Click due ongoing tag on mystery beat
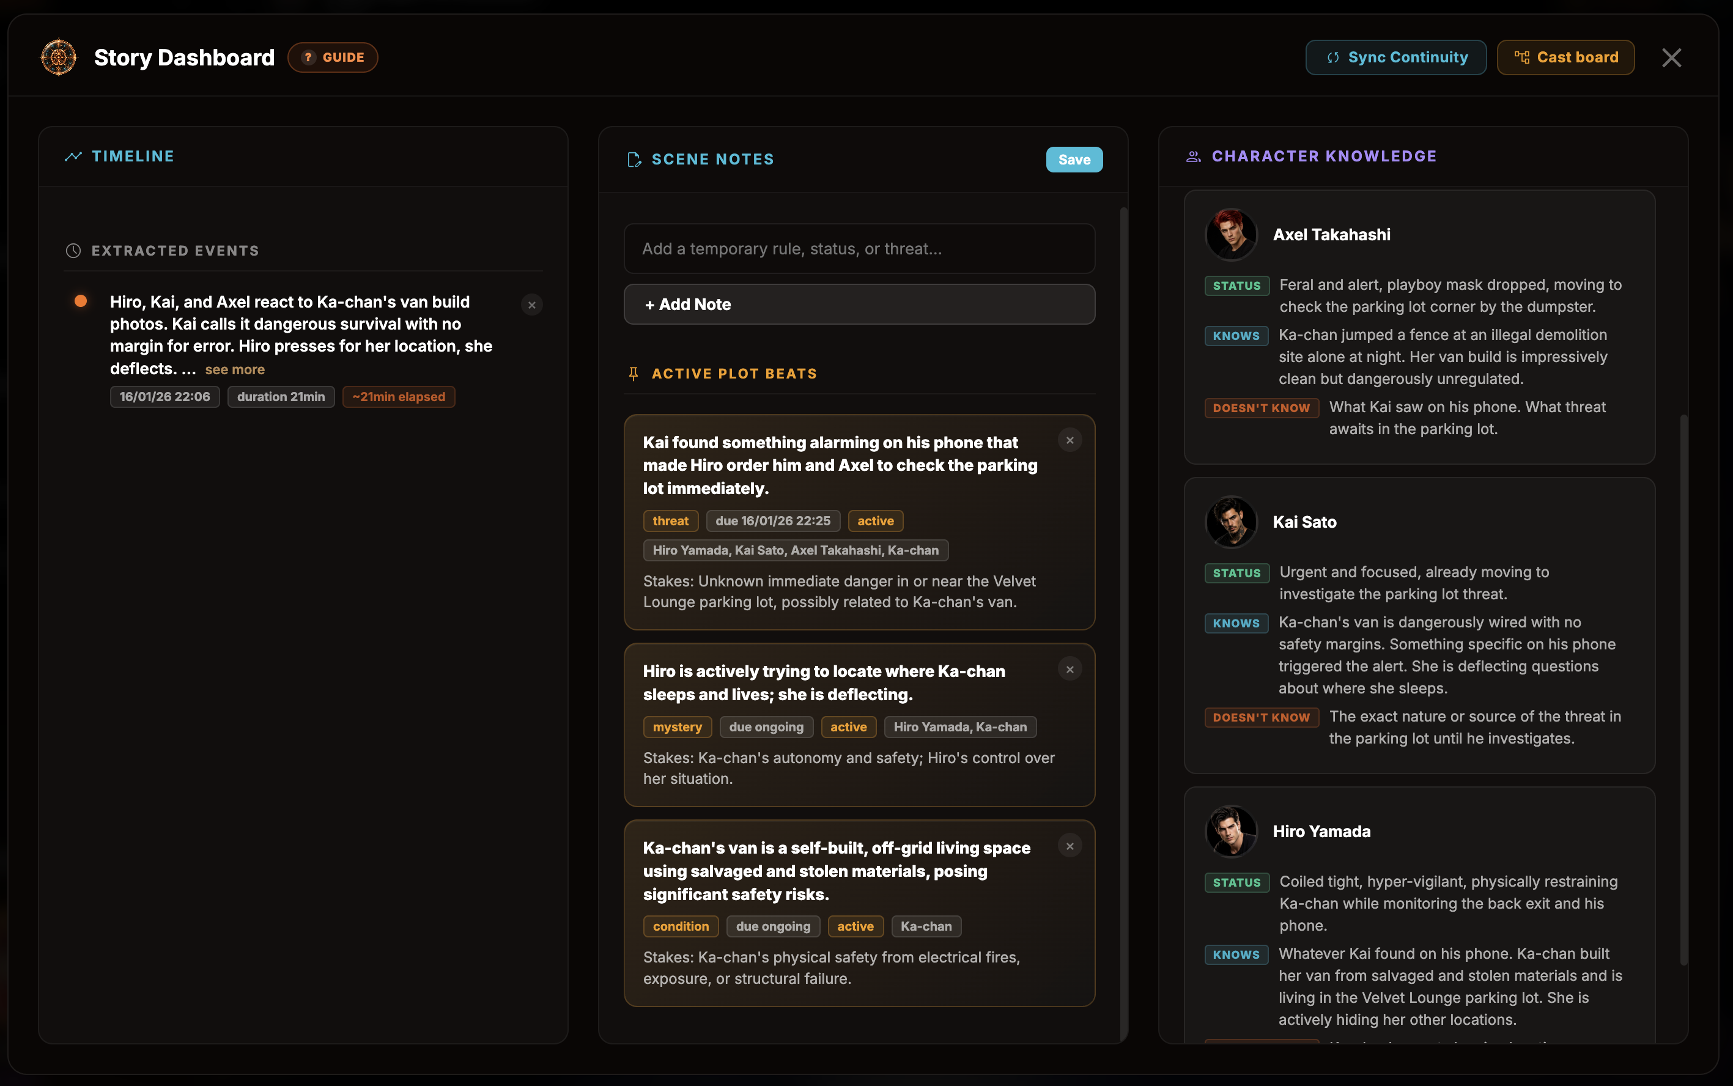This screenshot has width=1733, height=1086. [x=766, y=727]
